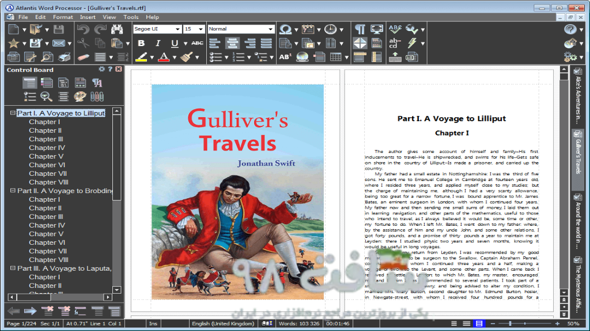The width and height of the screenshot is (590, 331).
Task: Open highlight color dropdown arrow
Action: tap(152, 57)
